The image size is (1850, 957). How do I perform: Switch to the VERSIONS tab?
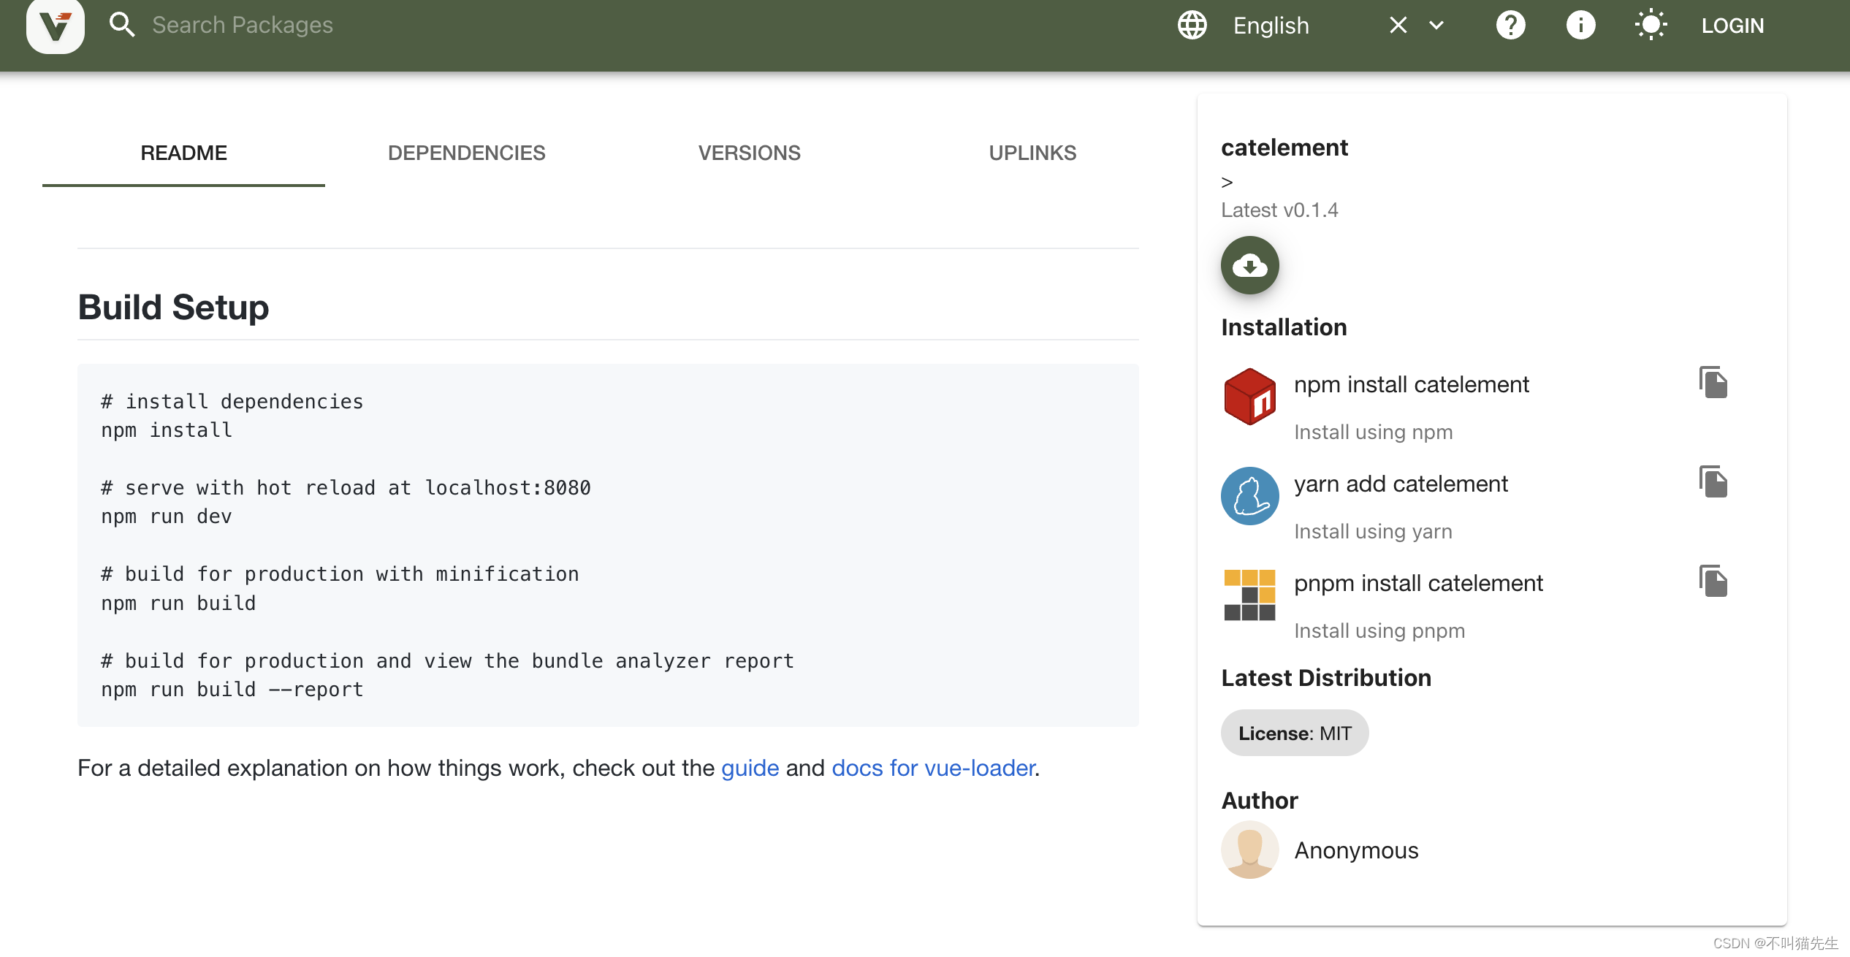click(750, 153)
